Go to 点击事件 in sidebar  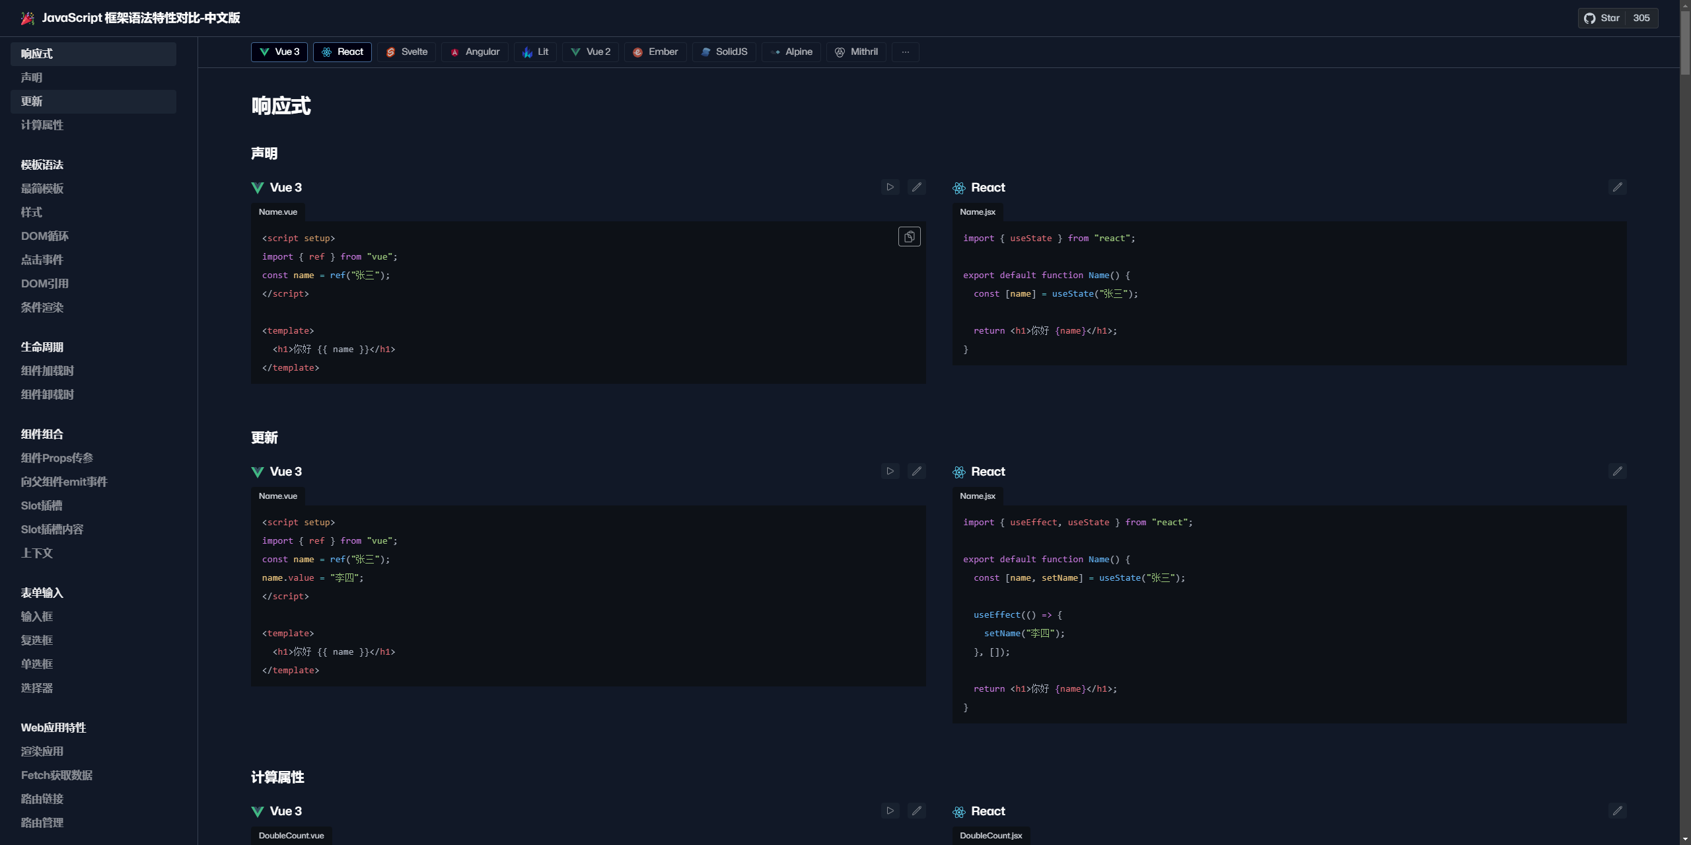point(93,260)
